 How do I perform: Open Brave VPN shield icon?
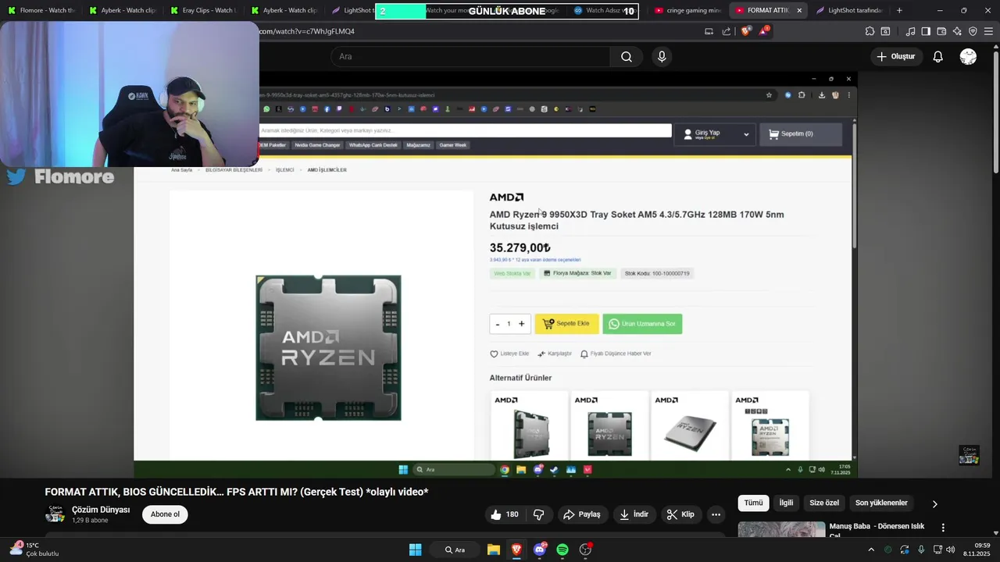click(973, 31)
